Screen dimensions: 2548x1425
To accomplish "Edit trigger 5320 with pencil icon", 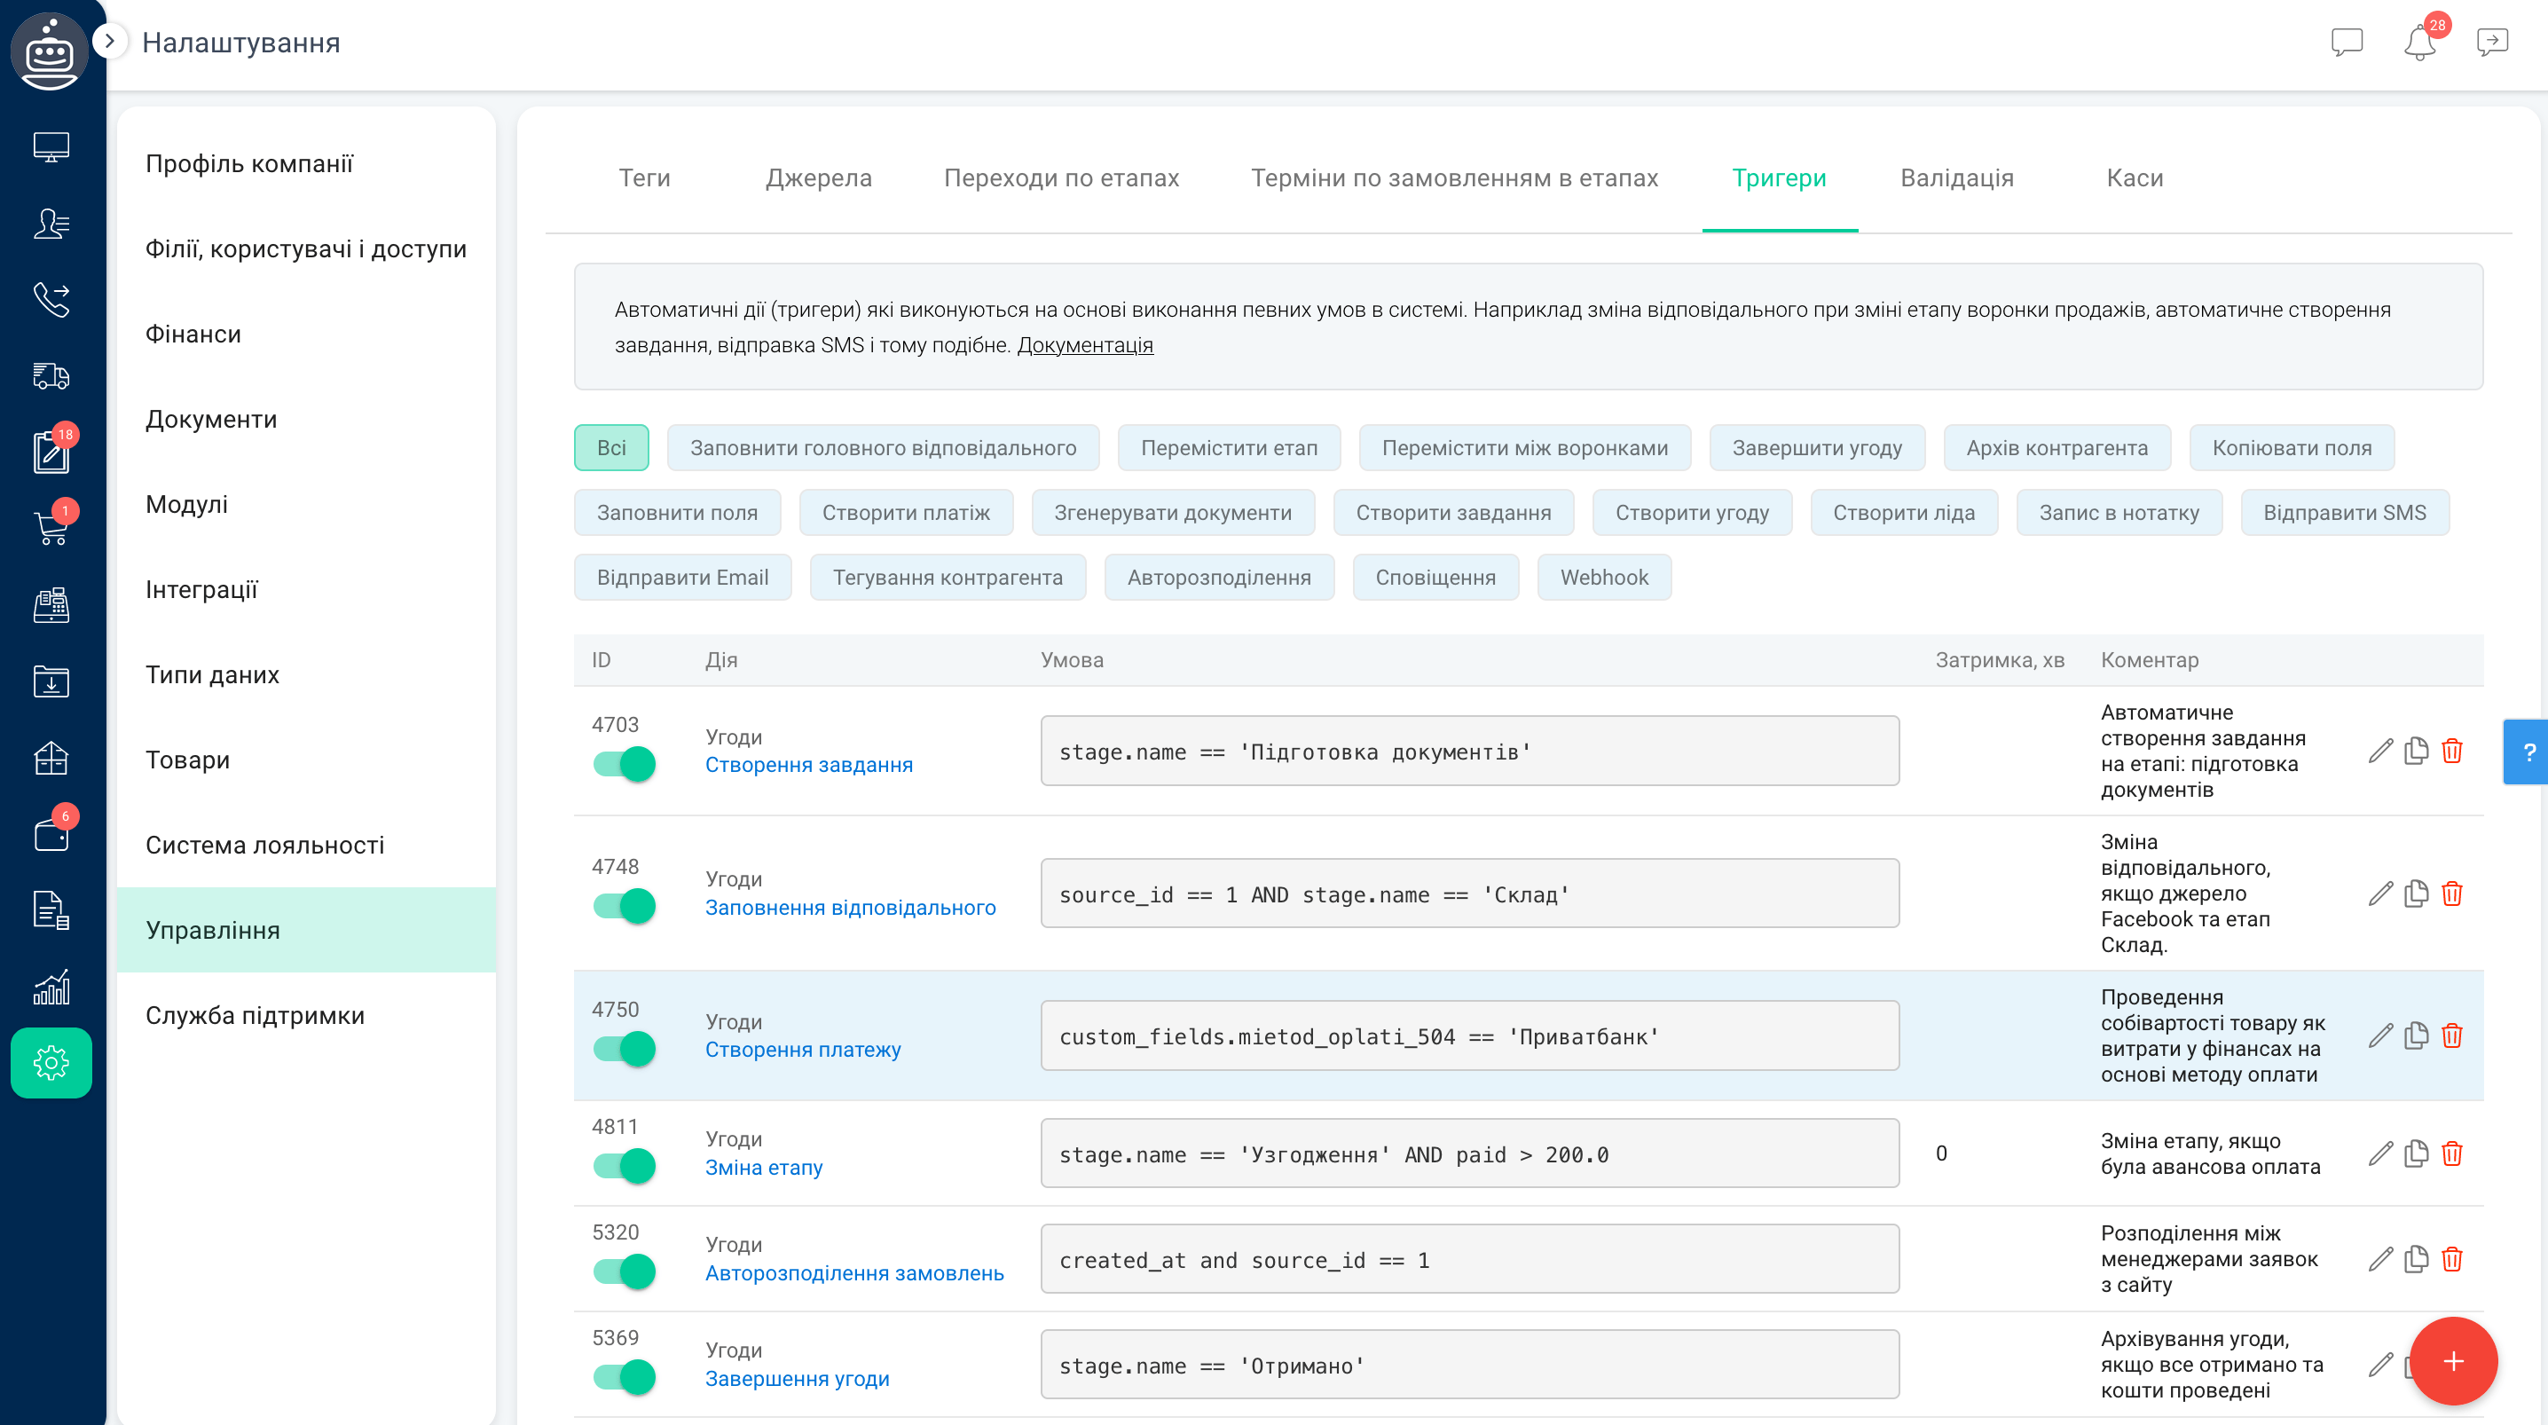I will point(2381,1260).
